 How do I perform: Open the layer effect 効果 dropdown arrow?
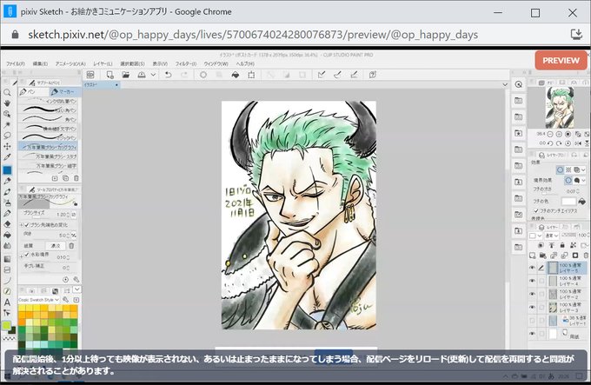583,169
